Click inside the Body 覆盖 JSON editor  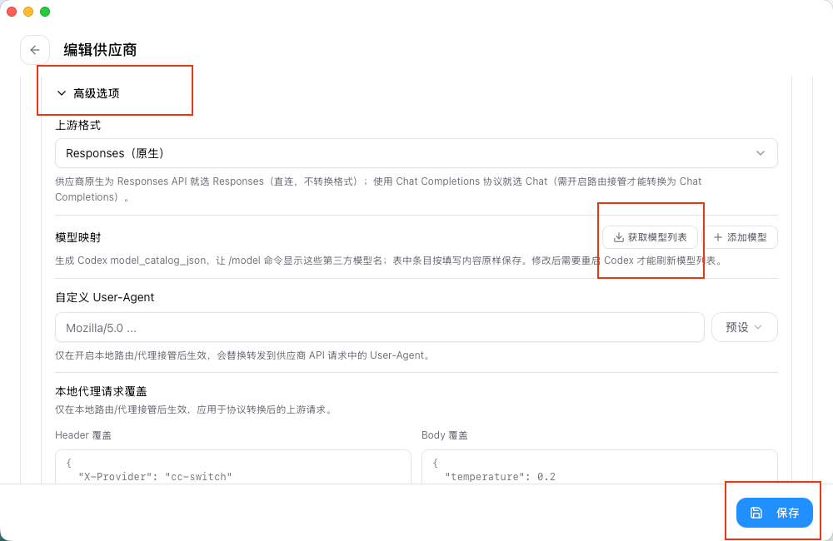[599, 467]
